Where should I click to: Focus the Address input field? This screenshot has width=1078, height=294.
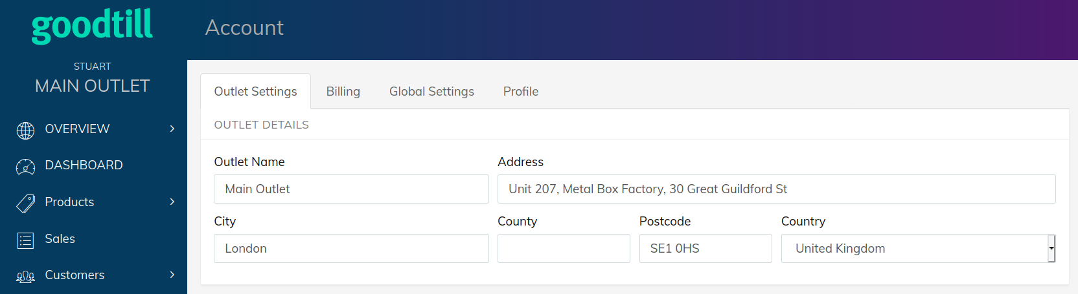(x=776, y=189)
